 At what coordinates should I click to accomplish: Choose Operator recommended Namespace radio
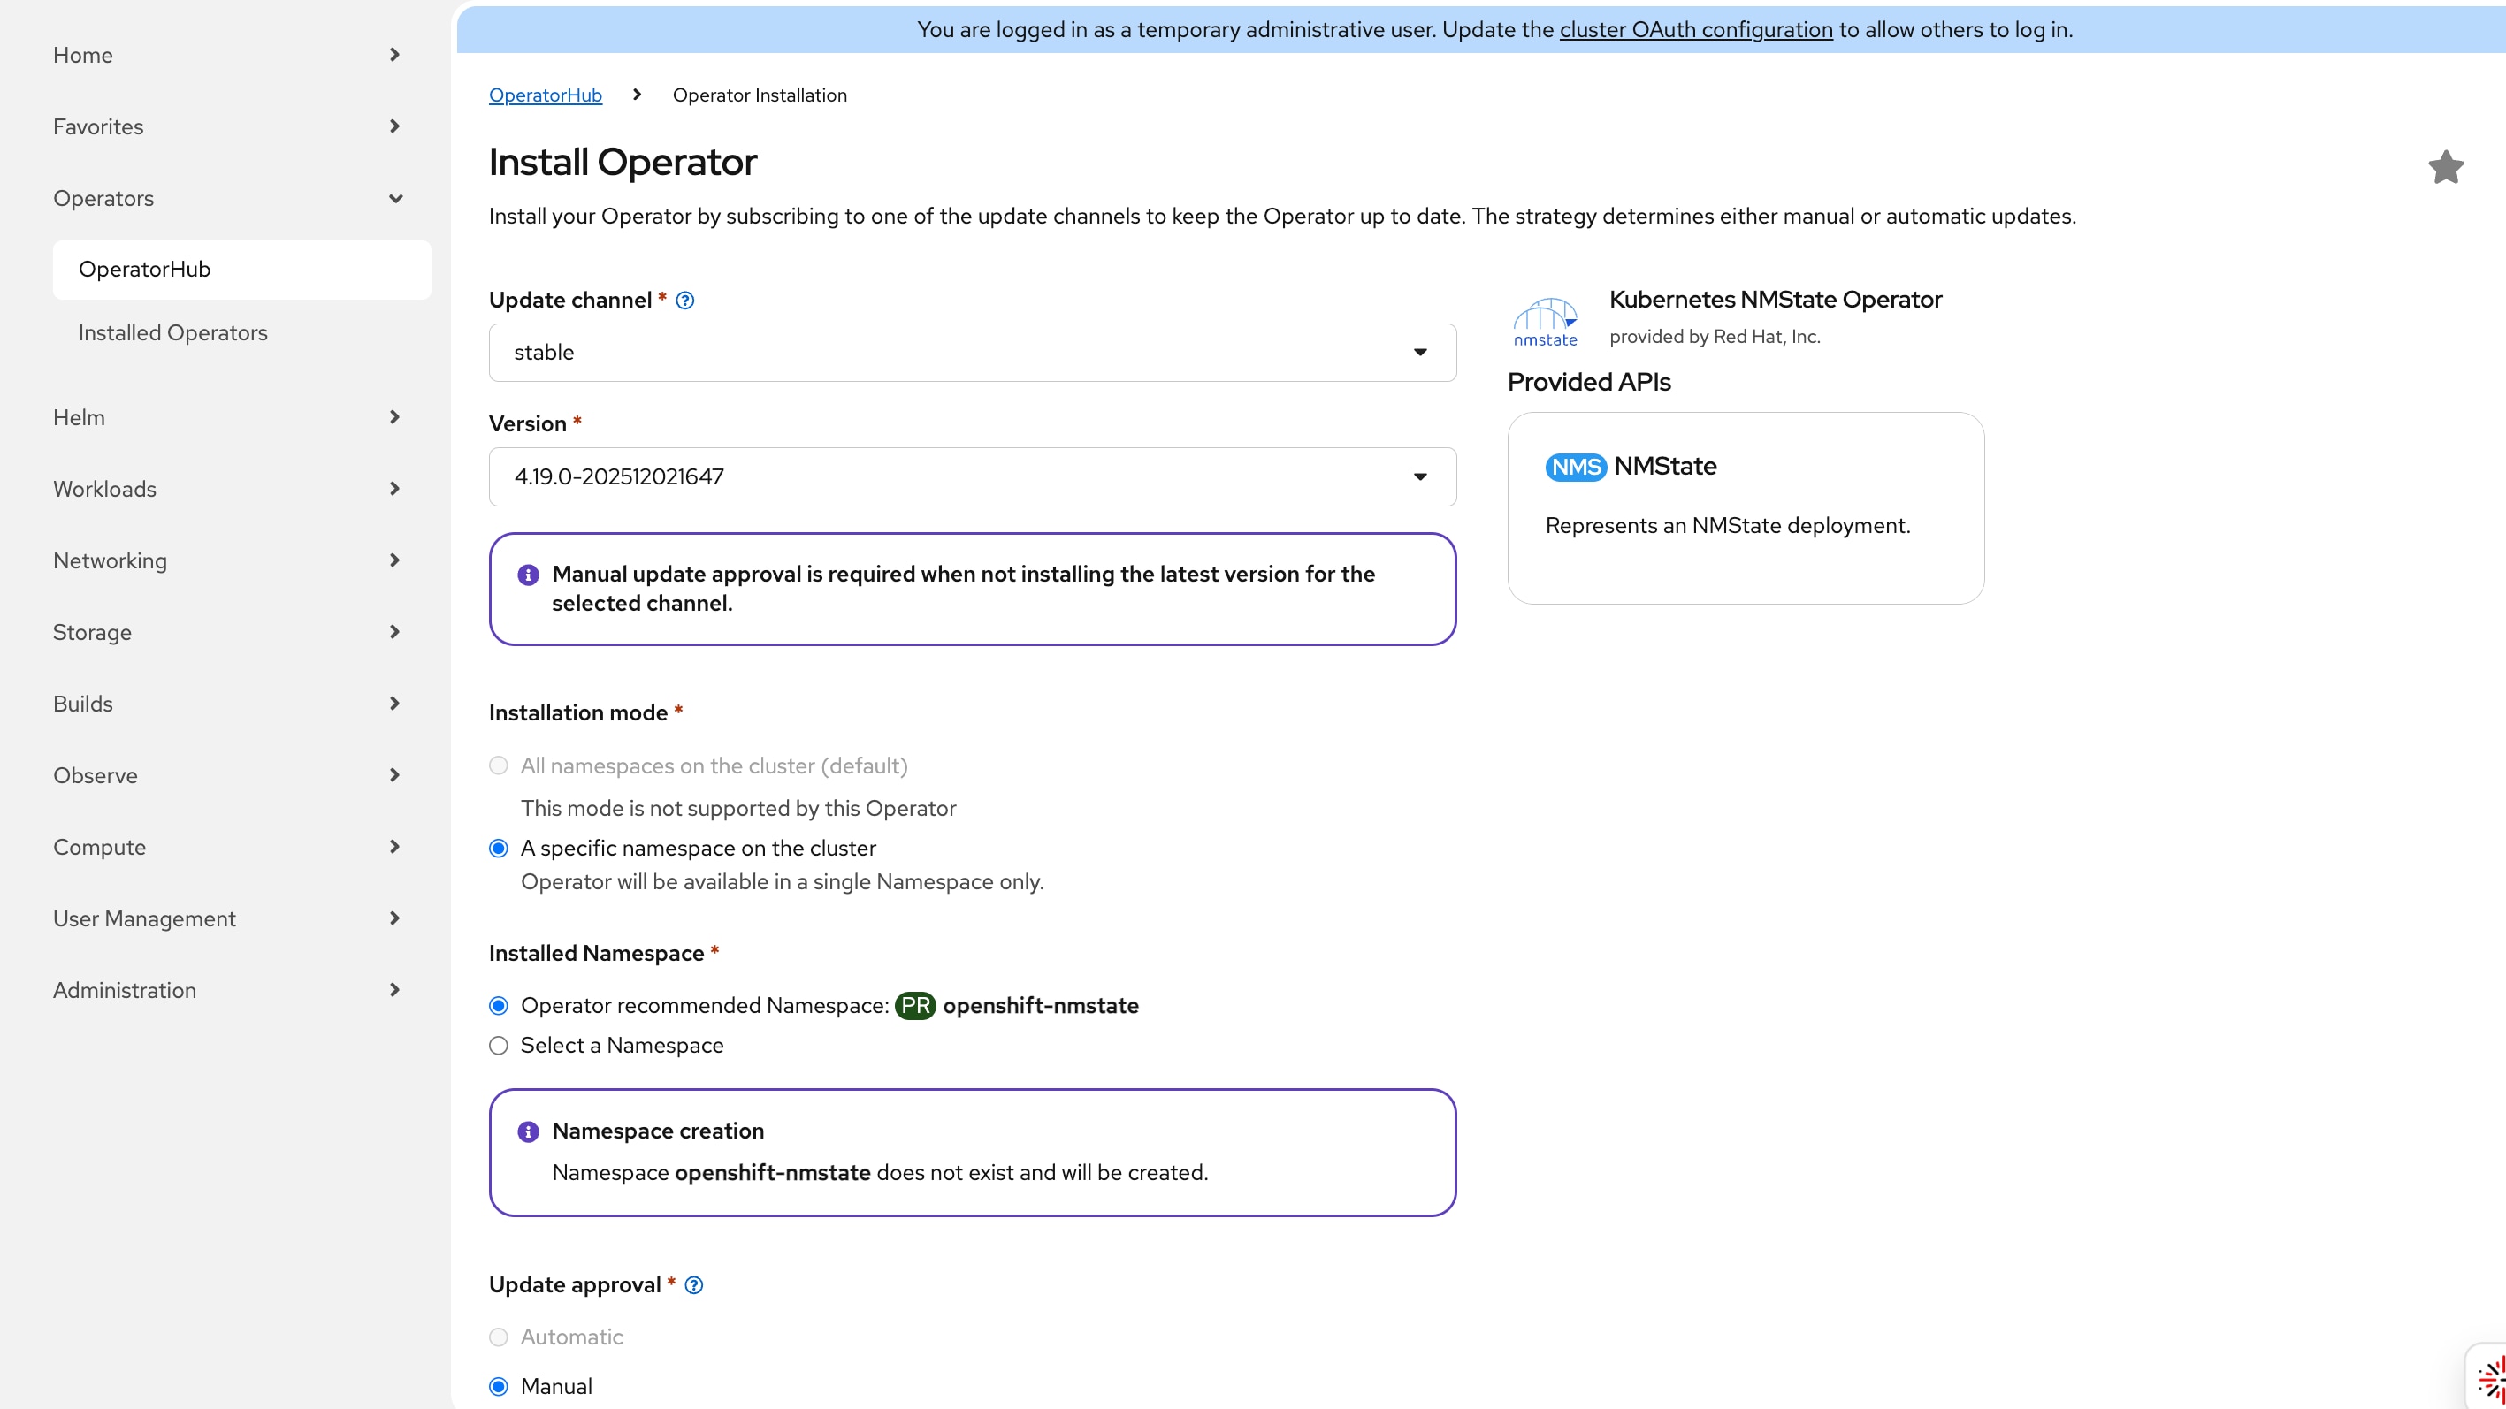click(x=498, y=1005)
